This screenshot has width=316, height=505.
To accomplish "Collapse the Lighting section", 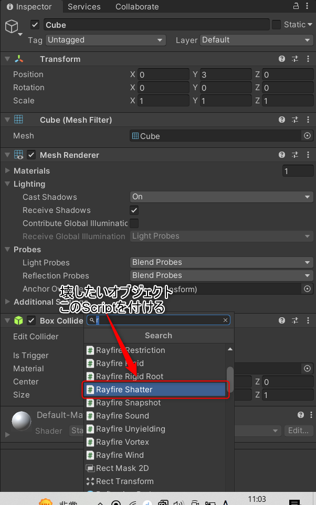I will coord(7,184).
